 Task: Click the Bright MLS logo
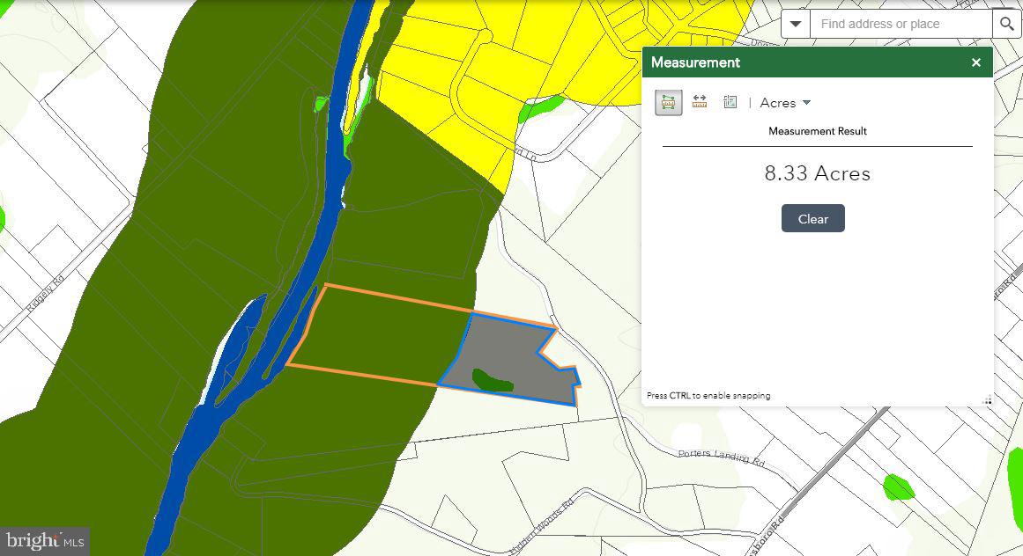click(44, 541)
